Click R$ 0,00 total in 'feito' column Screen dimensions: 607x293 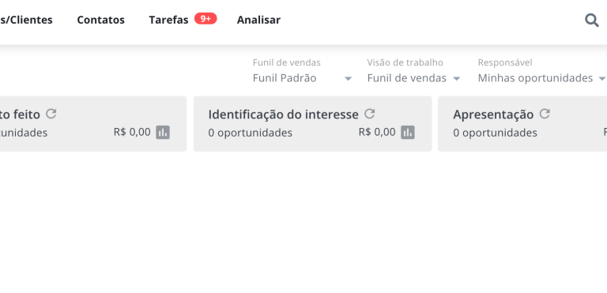tap(132, 133)
